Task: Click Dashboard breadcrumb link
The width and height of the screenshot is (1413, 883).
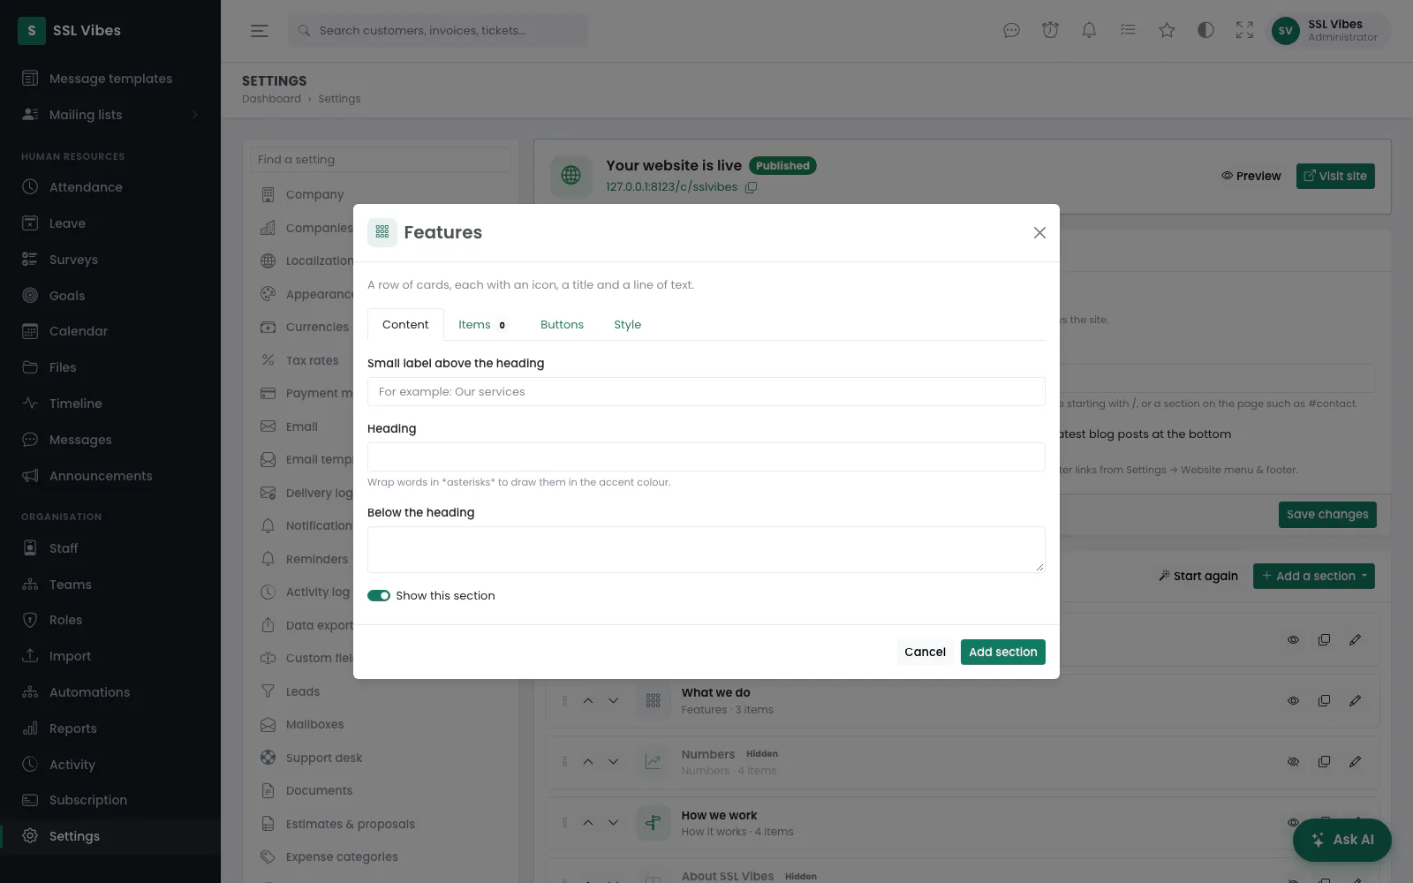Action: point(271,99)
